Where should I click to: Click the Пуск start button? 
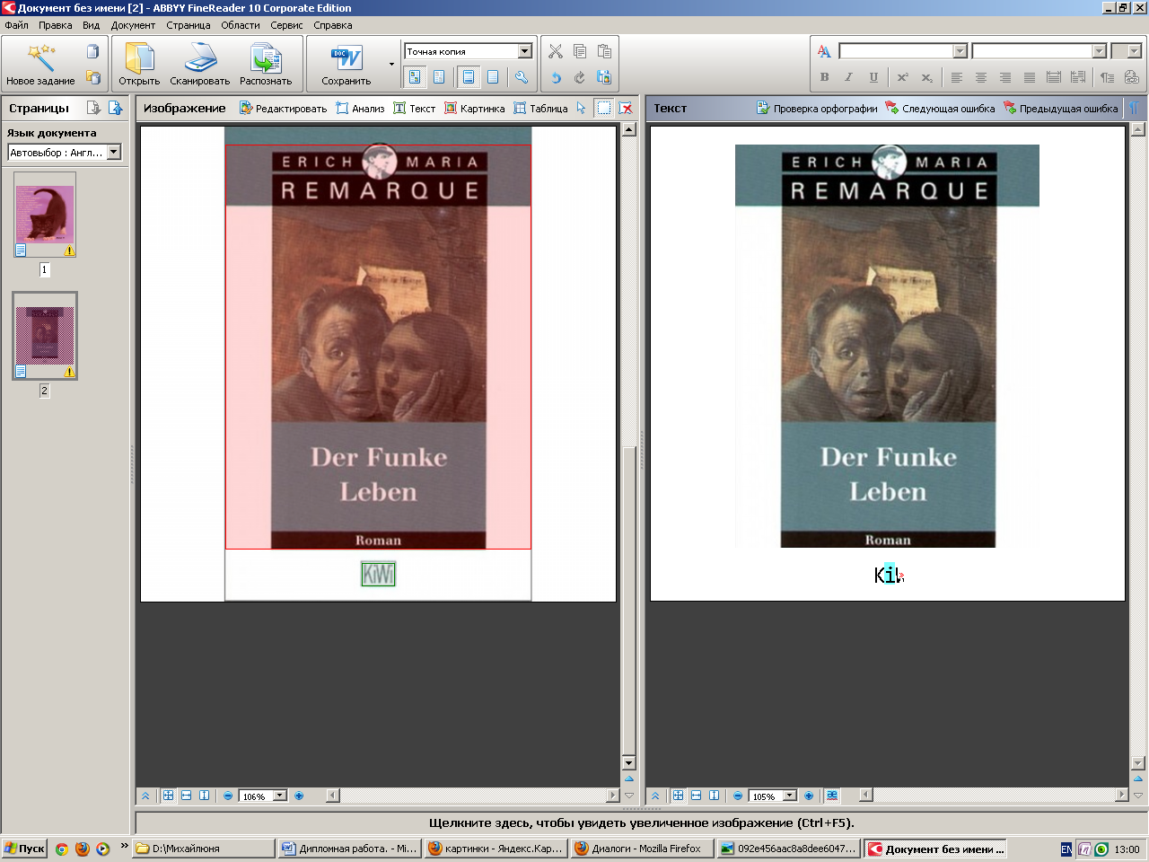tap(24, 849)
